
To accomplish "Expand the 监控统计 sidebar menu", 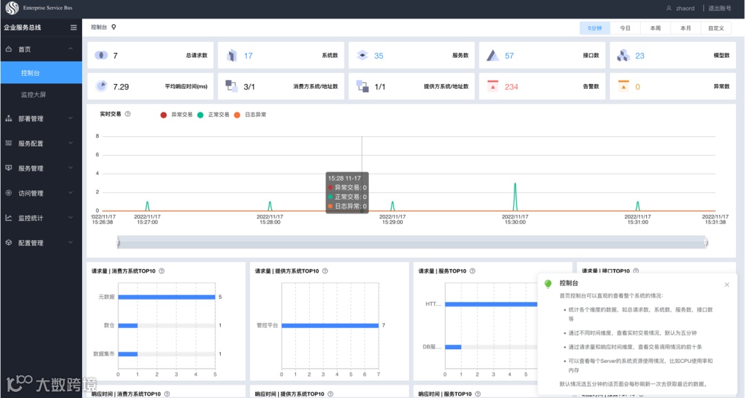I will [x=41, y=218].
